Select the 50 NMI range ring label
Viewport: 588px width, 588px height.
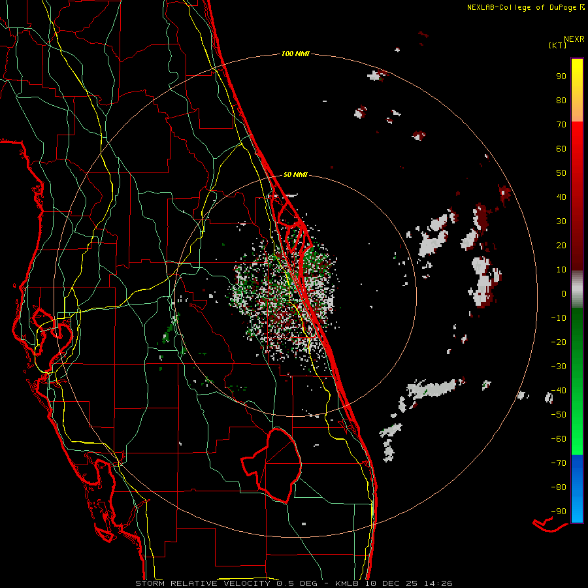click(x=295, y=174)
